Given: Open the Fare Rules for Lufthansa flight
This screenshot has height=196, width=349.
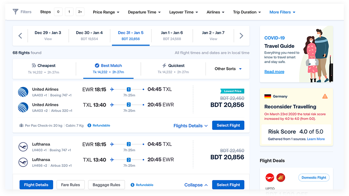Looking at the screenshot, I should [70, 185].
